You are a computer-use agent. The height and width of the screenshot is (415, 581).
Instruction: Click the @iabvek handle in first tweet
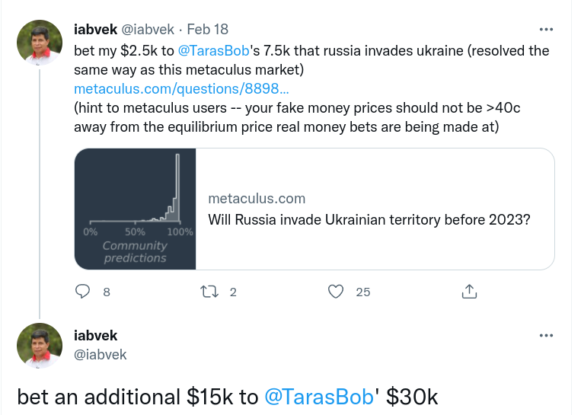(148, 29)
